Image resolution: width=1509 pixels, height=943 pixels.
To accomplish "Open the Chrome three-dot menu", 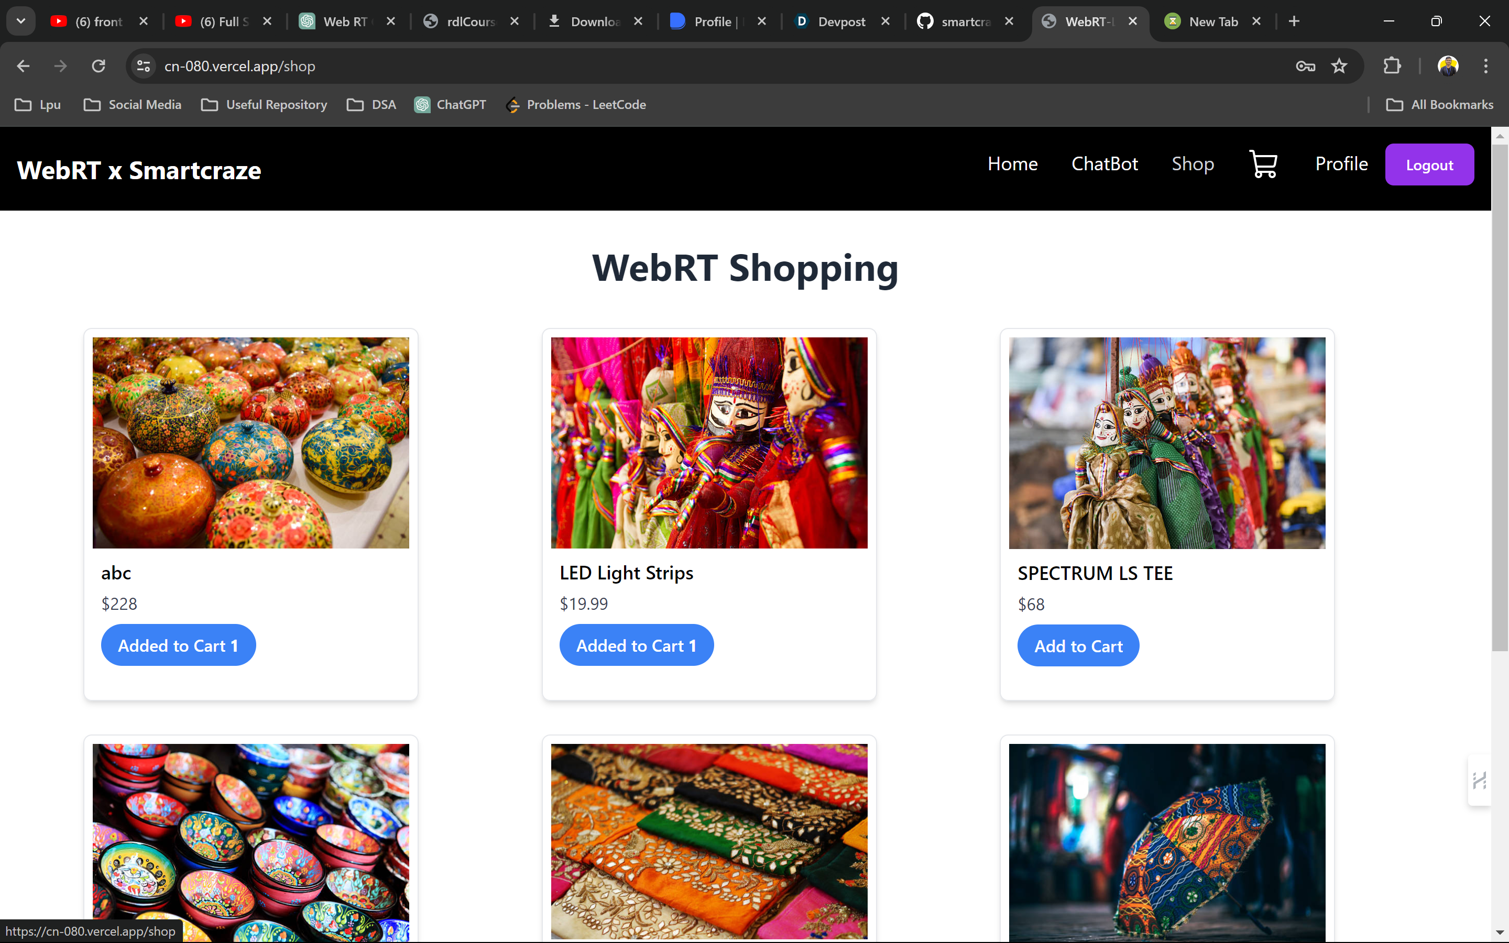I will [1485, 66].
